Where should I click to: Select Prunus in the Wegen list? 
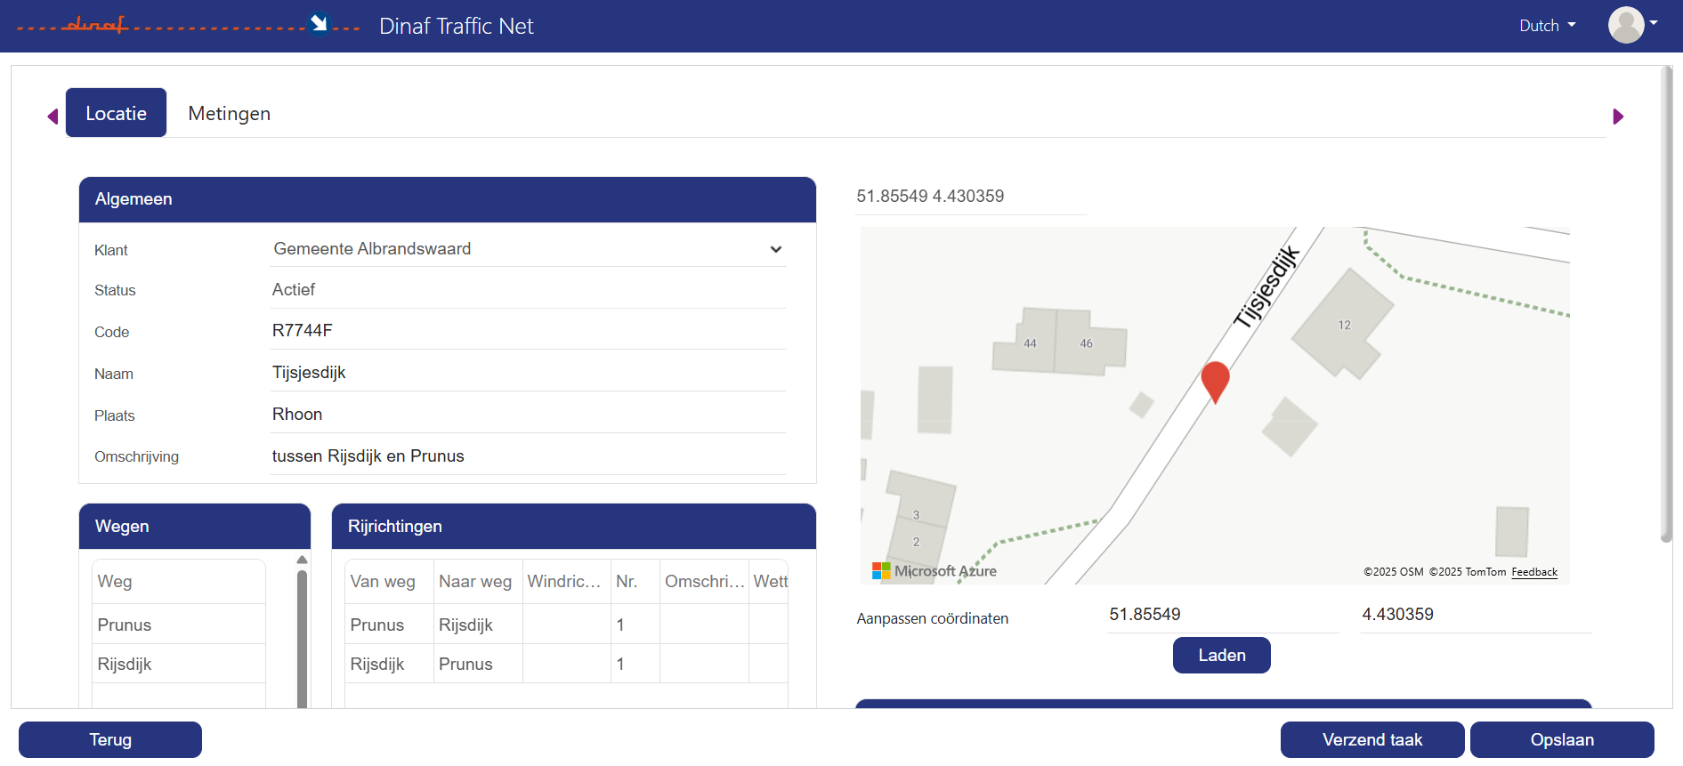179,625
